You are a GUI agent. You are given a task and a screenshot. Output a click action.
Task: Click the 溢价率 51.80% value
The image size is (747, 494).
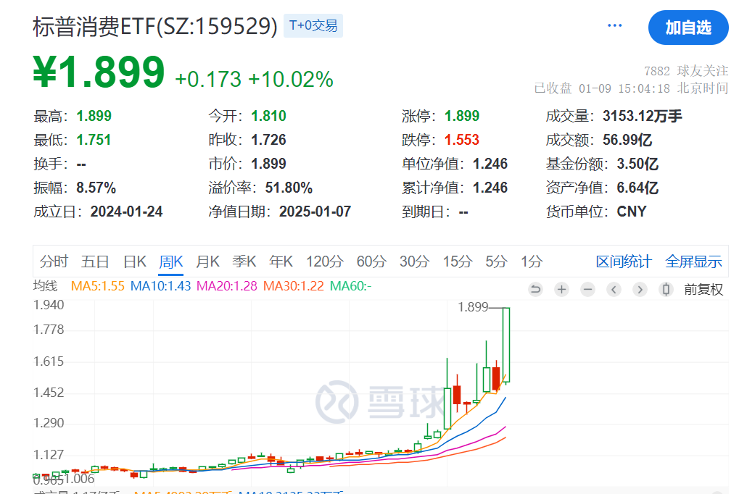(289, 188)
